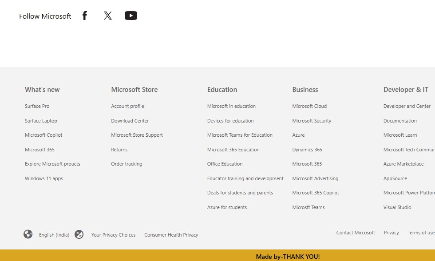This screenshot has height=261, width=435.
Task: Open Windows 11 apps link
Action: [44, 178]
